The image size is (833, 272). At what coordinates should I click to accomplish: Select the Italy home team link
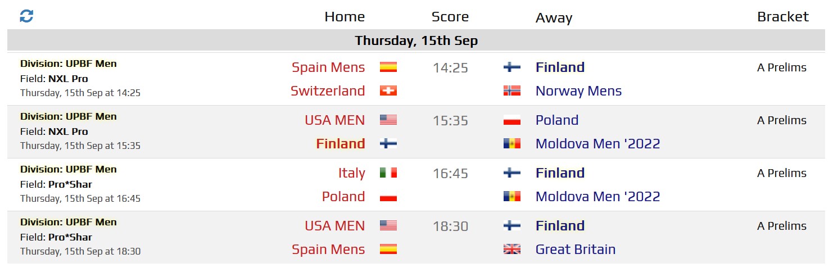[x=351, y=173]
